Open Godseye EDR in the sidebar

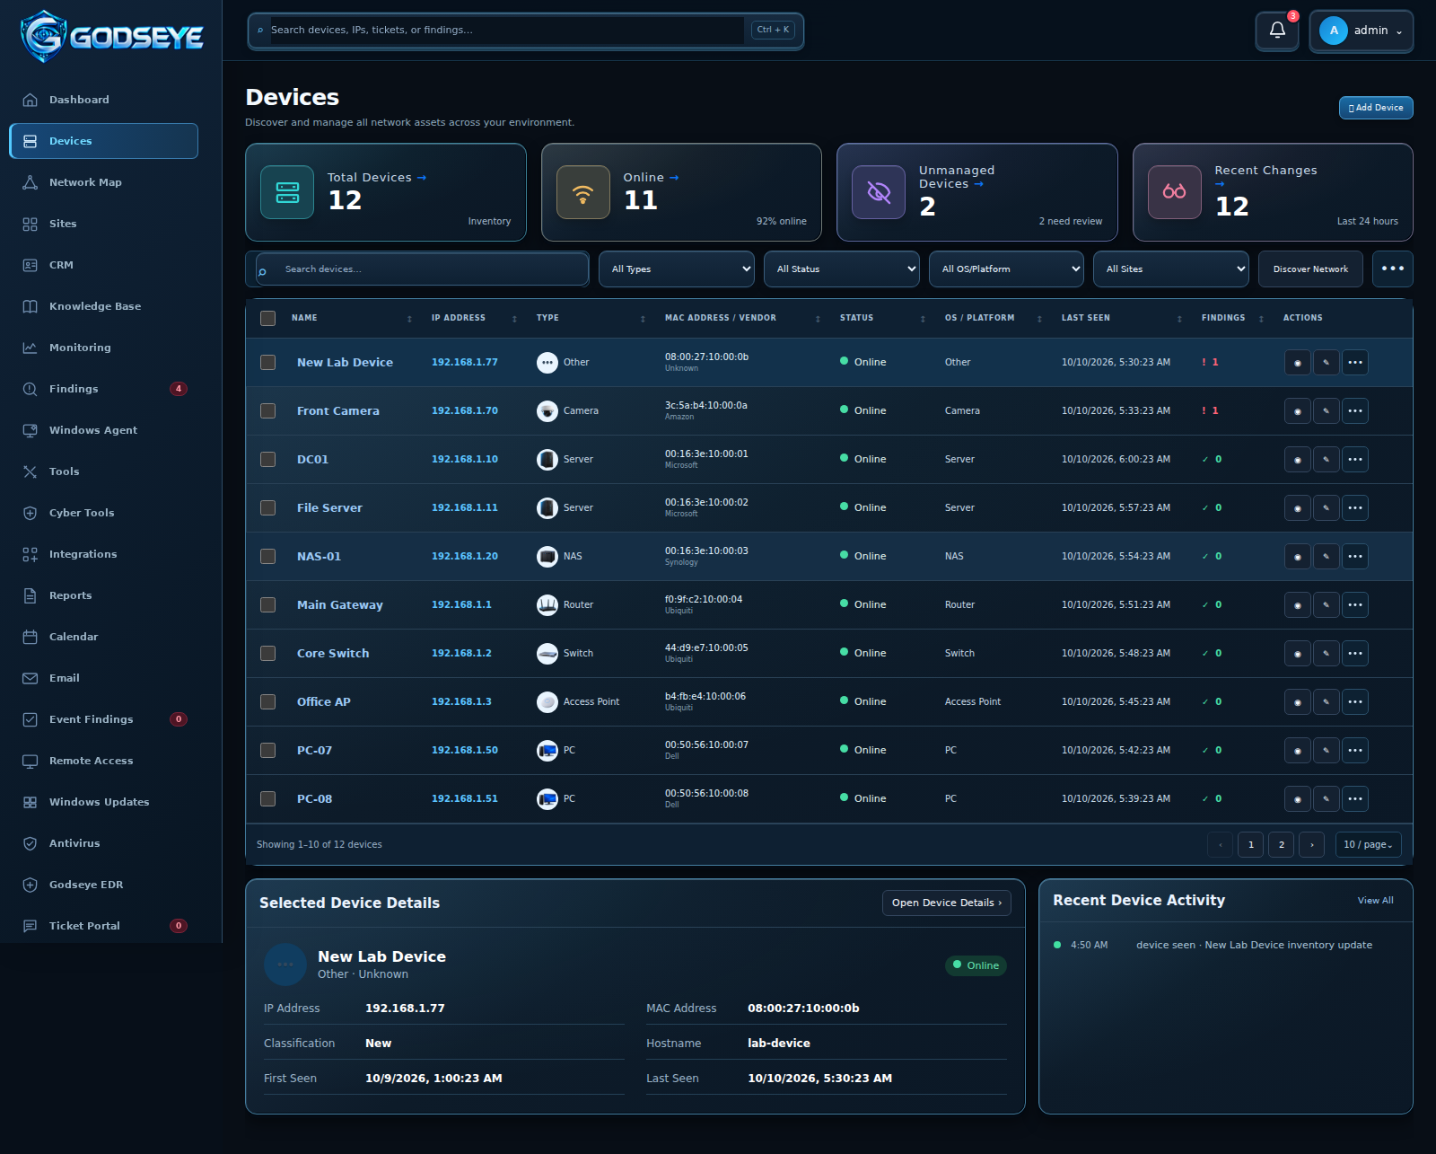103,885
